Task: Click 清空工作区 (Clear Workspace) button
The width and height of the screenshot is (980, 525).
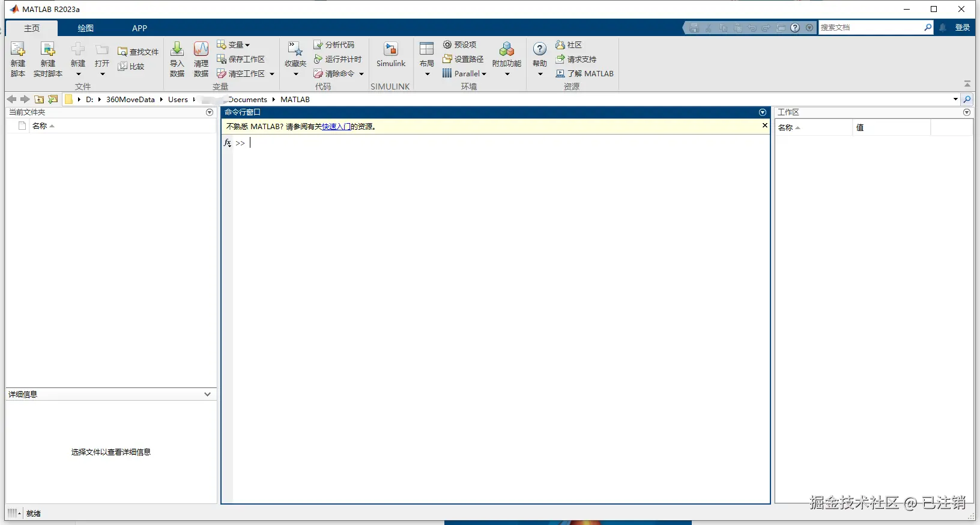Action: pyautogui.click(x=241, y=73)
